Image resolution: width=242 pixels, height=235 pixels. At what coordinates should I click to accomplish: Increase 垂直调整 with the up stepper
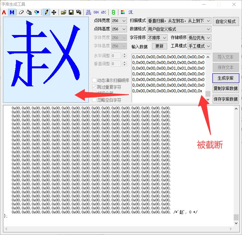pos(125,62)
